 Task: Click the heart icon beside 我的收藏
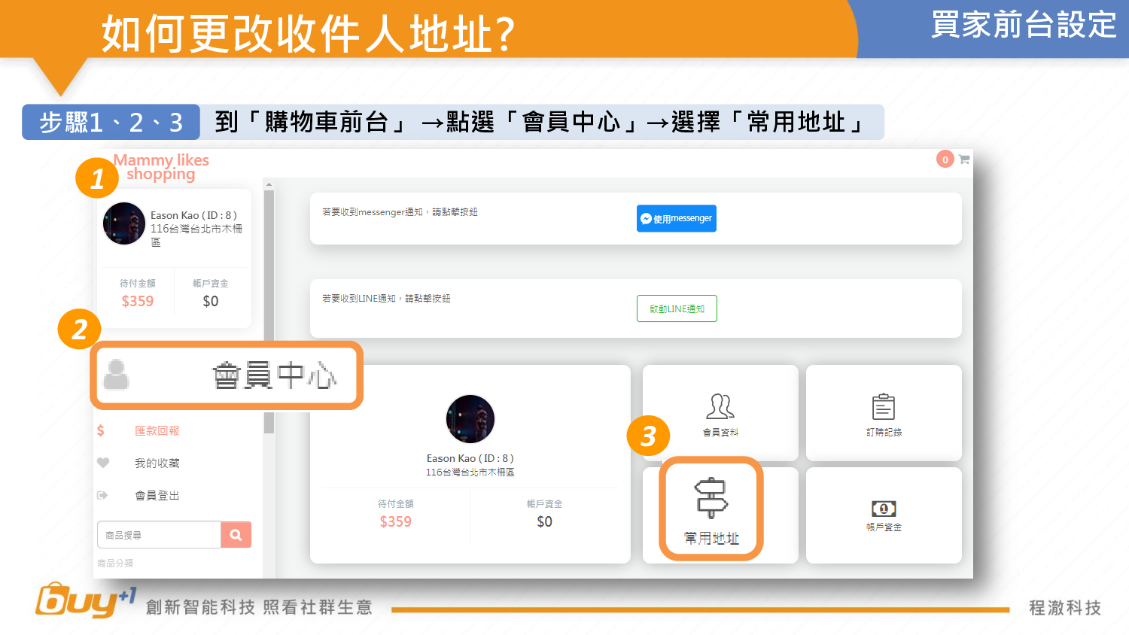[x=103, y=463]
